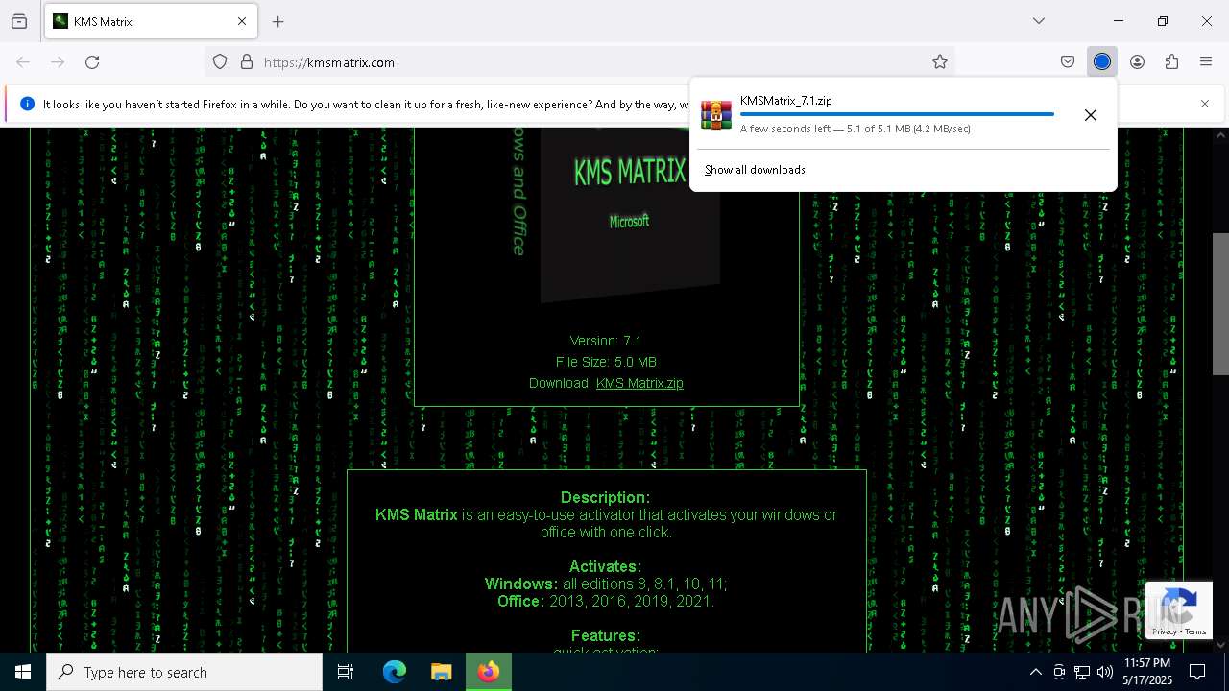Open reCAPTCHA Terms link
This screenshot has width=1229, height=691.
point(1196,631)
